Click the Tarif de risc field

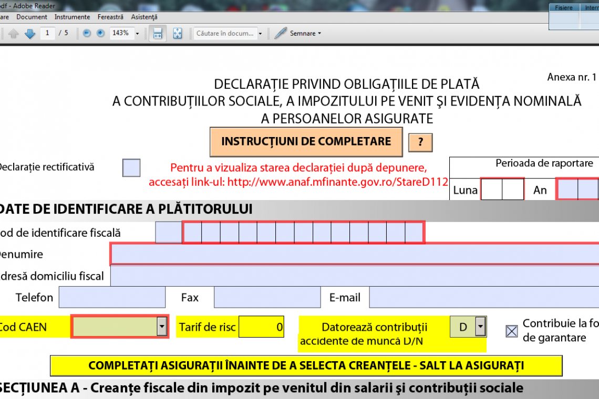(x=261, y=327)
